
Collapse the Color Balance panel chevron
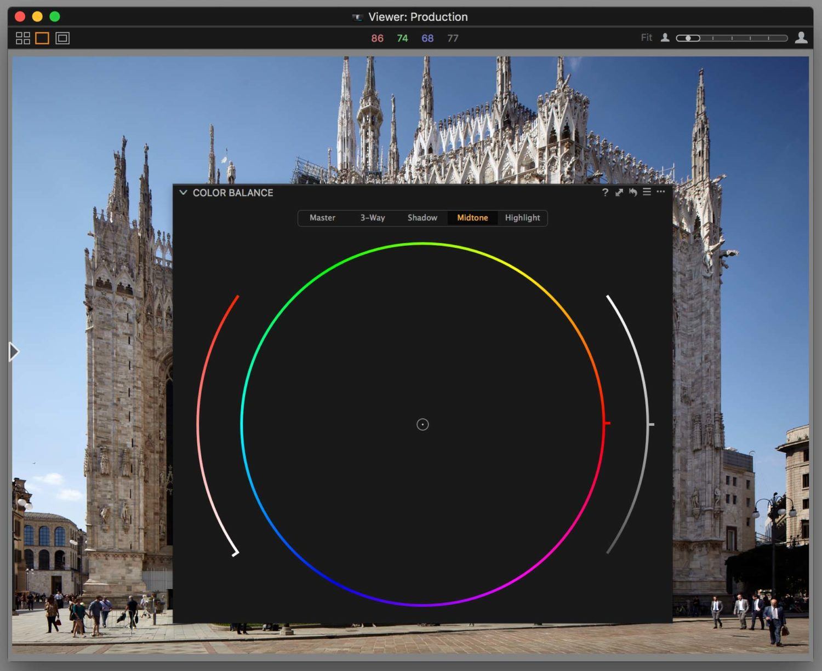click(x=183, y=193)
